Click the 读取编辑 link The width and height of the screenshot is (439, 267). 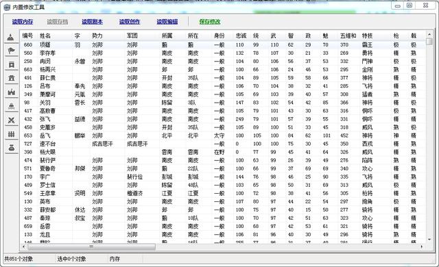click(167, 22)
